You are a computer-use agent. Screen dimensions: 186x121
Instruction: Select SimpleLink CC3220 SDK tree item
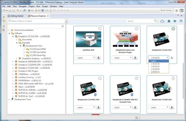click(34, 68)
